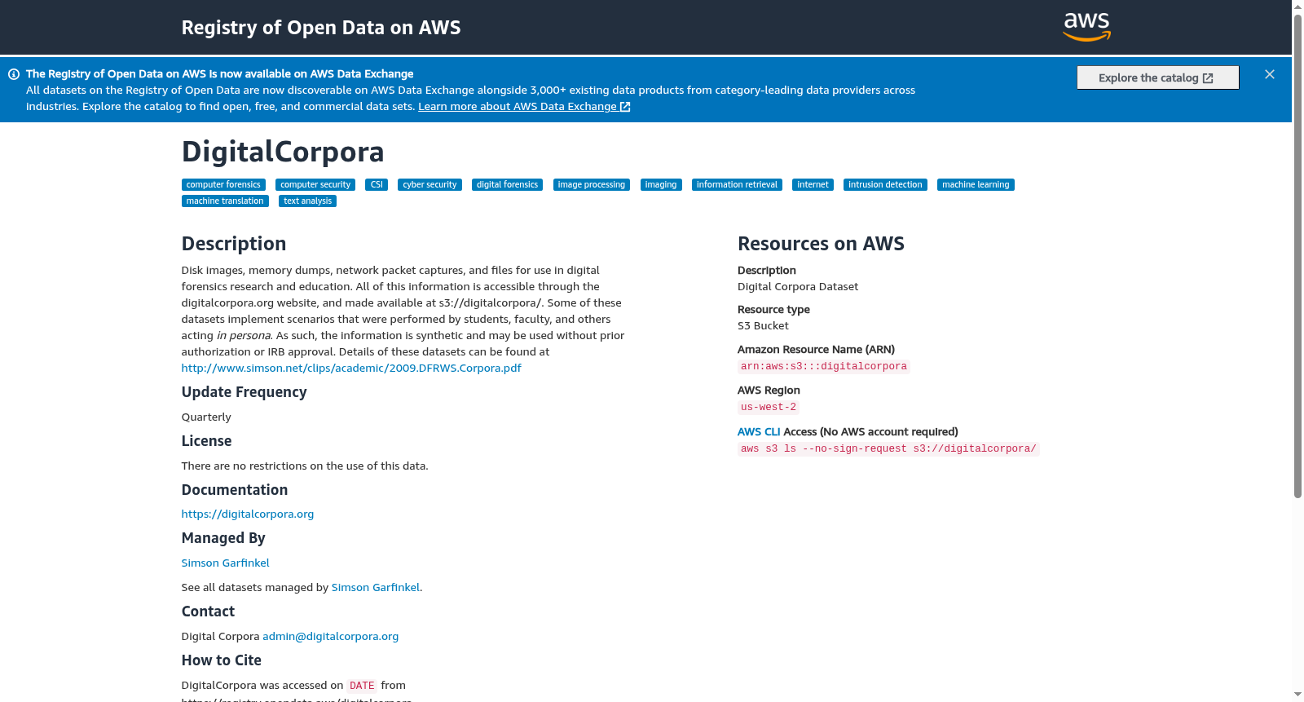The image size is (1304, 702).
Task: Click the How to Cite heading
Action: 222,660
